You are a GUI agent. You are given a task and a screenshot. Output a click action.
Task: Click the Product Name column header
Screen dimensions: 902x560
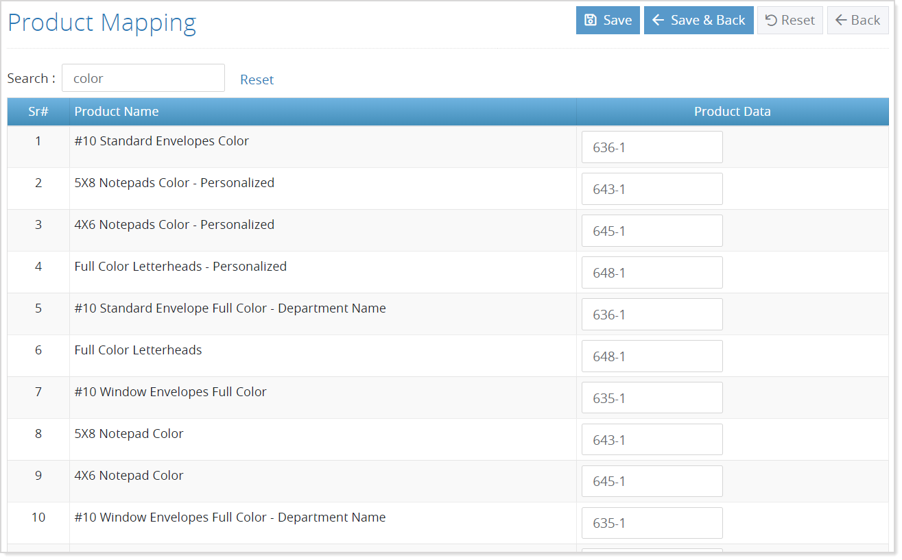click(x=117, y=111)
